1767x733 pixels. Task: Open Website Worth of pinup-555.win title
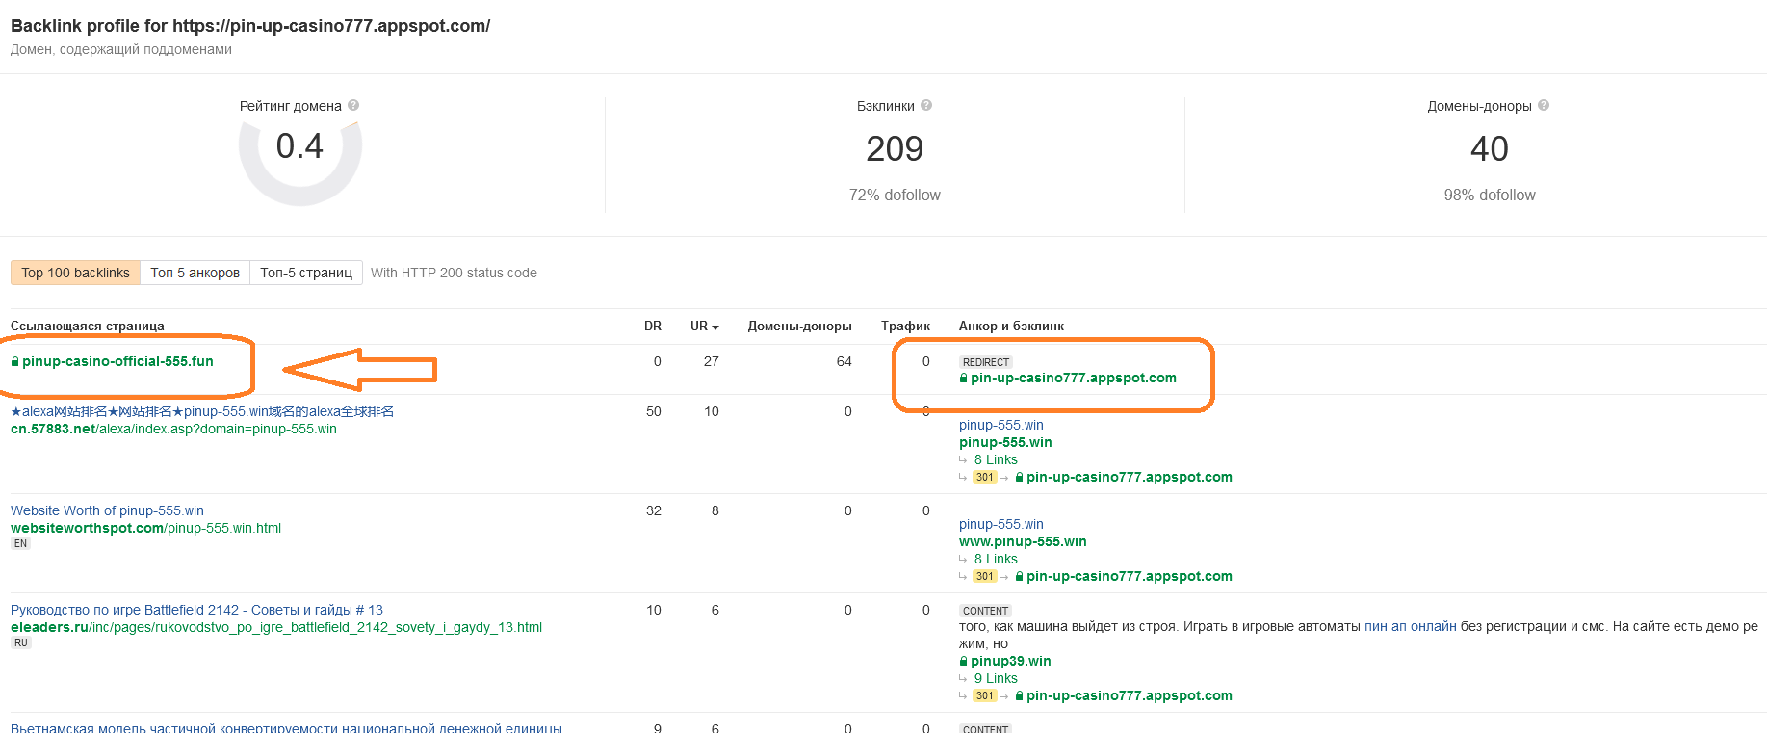click(107, 510)
